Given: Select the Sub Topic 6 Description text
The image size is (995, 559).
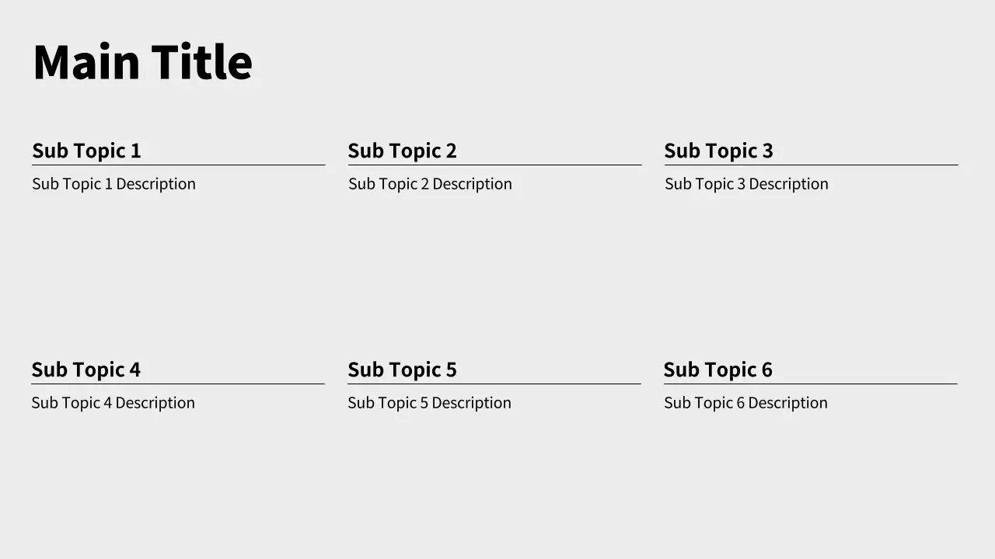Looking at the screenshot, I should (x=745, y=403).
